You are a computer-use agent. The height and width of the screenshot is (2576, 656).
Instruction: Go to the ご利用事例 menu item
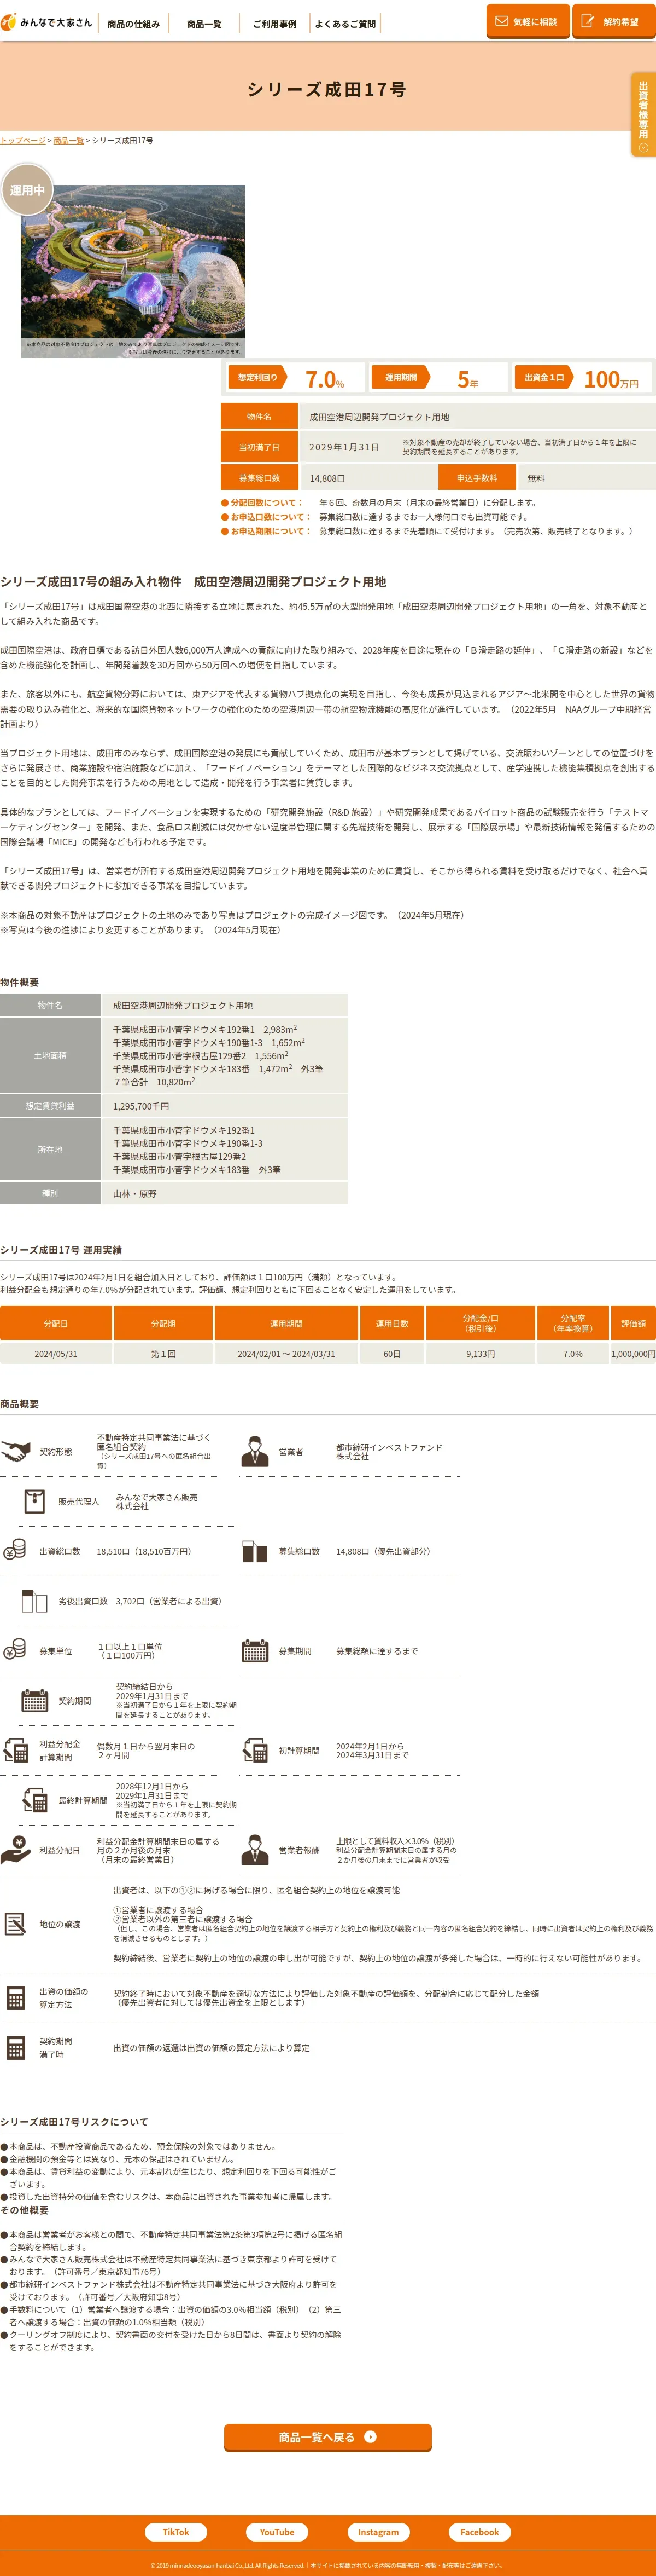pos(273,24)
